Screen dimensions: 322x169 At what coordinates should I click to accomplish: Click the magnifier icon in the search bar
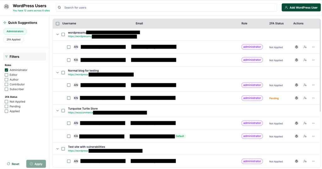59,8
